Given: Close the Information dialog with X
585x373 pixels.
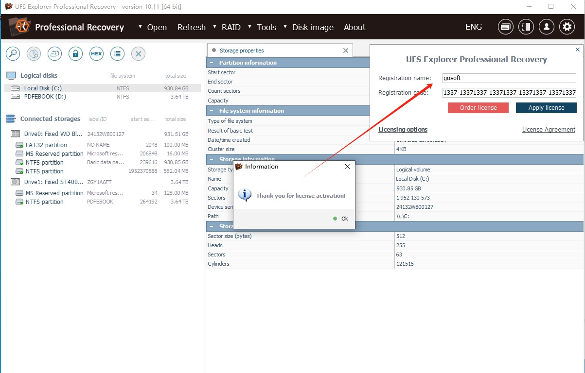Looking at the screenshot, I should (x=347, y=167).
